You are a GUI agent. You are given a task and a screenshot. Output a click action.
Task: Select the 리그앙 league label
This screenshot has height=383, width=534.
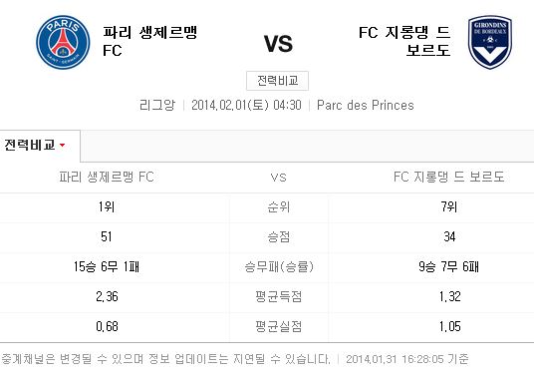[x=157, y=105]
